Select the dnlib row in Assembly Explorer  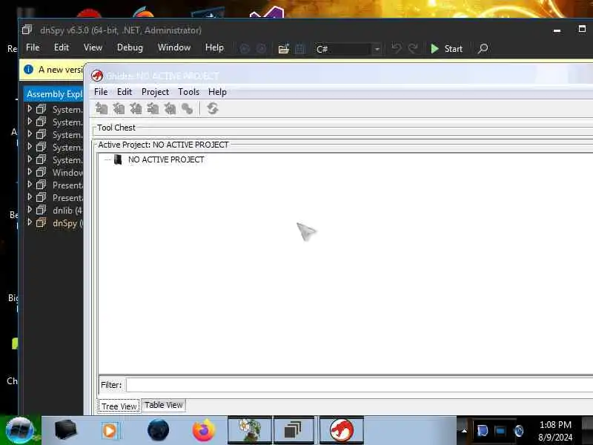[x=53, y=210]
